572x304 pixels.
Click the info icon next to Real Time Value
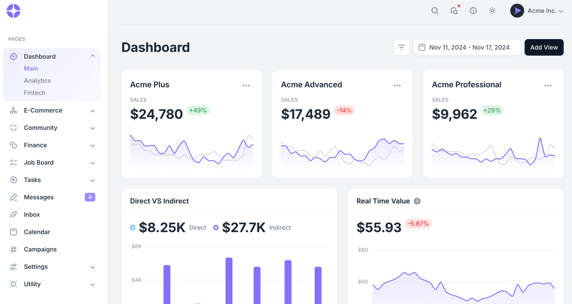(x=417, y=201)
